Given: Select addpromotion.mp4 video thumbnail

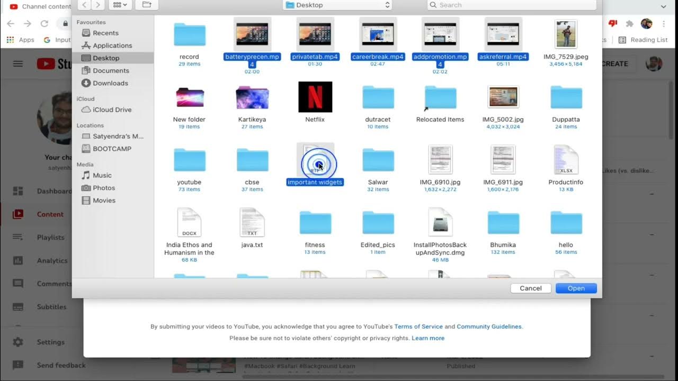Looking at the screenshot, I should click(440, 34).
